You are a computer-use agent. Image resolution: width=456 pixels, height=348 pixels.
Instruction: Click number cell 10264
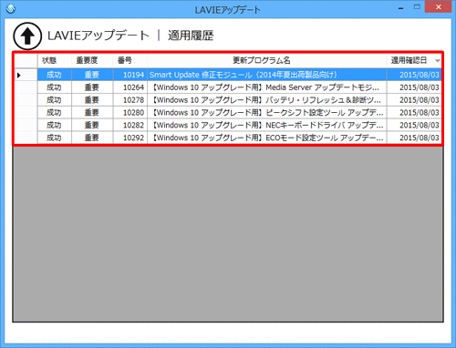click(x=130, y=87)
